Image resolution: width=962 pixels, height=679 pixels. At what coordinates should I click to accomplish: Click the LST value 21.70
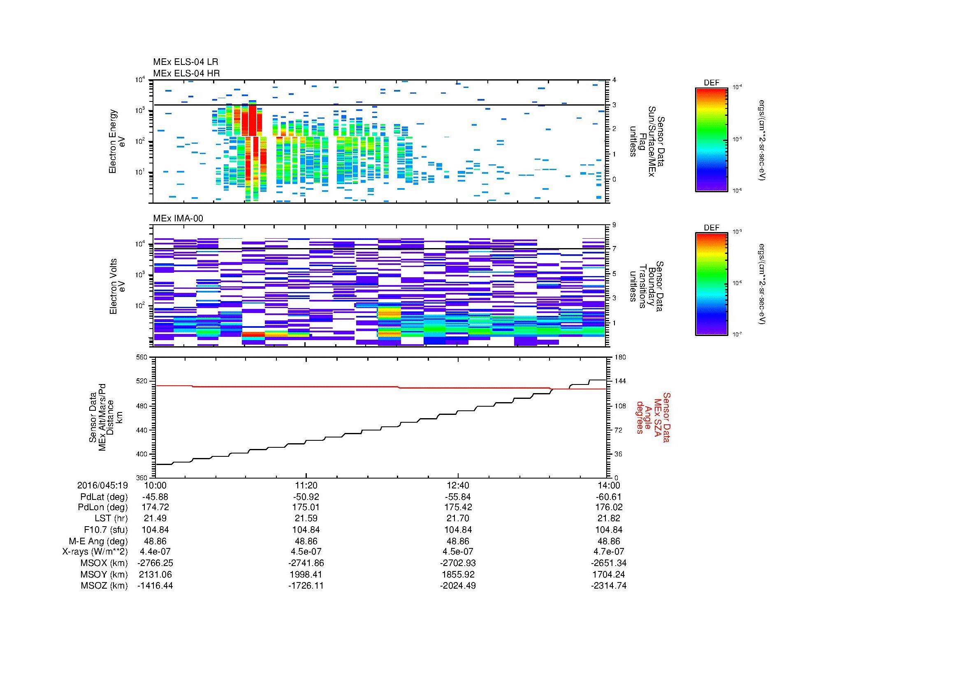[x=458, y=518]
